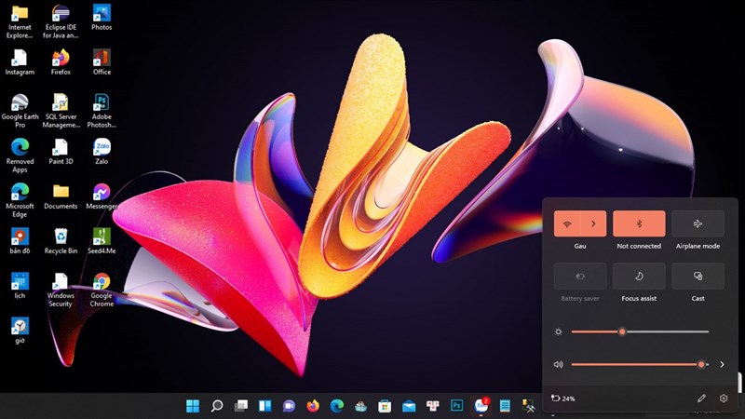Open the Notepad icon on taskbar

(x=505, y=406)
